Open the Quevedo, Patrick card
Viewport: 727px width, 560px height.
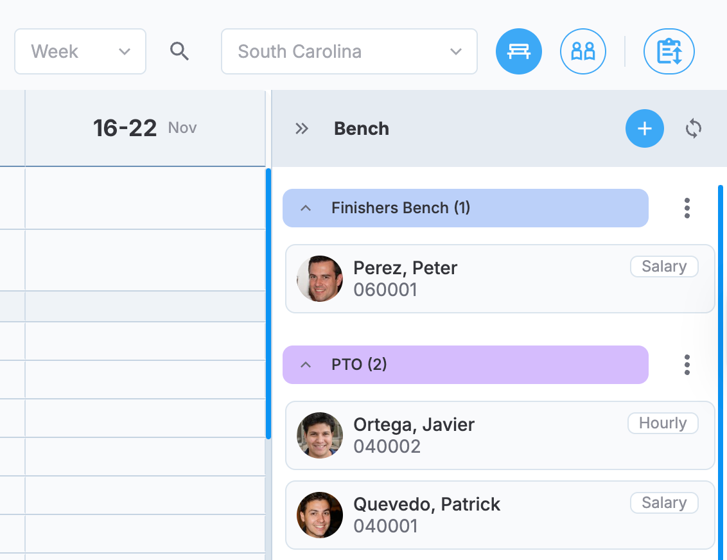tap(500, 515)
